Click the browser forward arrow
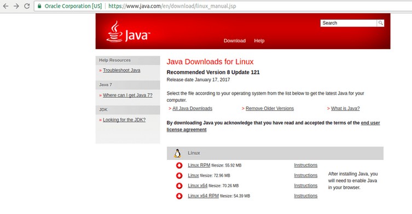The height and width of the screenshot is (214, 412). pyautogui.click(x=16, y=6)
